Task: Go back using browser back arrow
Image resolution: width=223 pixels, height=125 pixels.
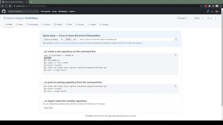Action: click(x=2, y=6)
